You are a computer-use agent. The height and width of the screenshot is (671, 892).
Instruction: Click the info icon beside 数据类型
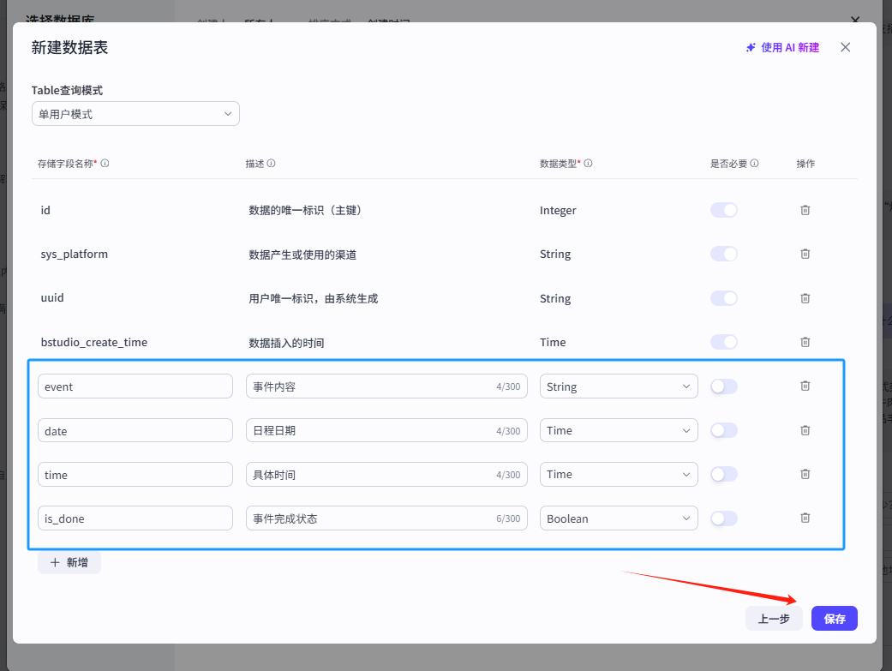pos(588,164)
